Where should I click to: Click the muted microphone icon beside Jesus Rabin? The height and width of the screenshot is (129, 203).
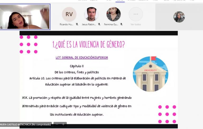click(99, 24)
